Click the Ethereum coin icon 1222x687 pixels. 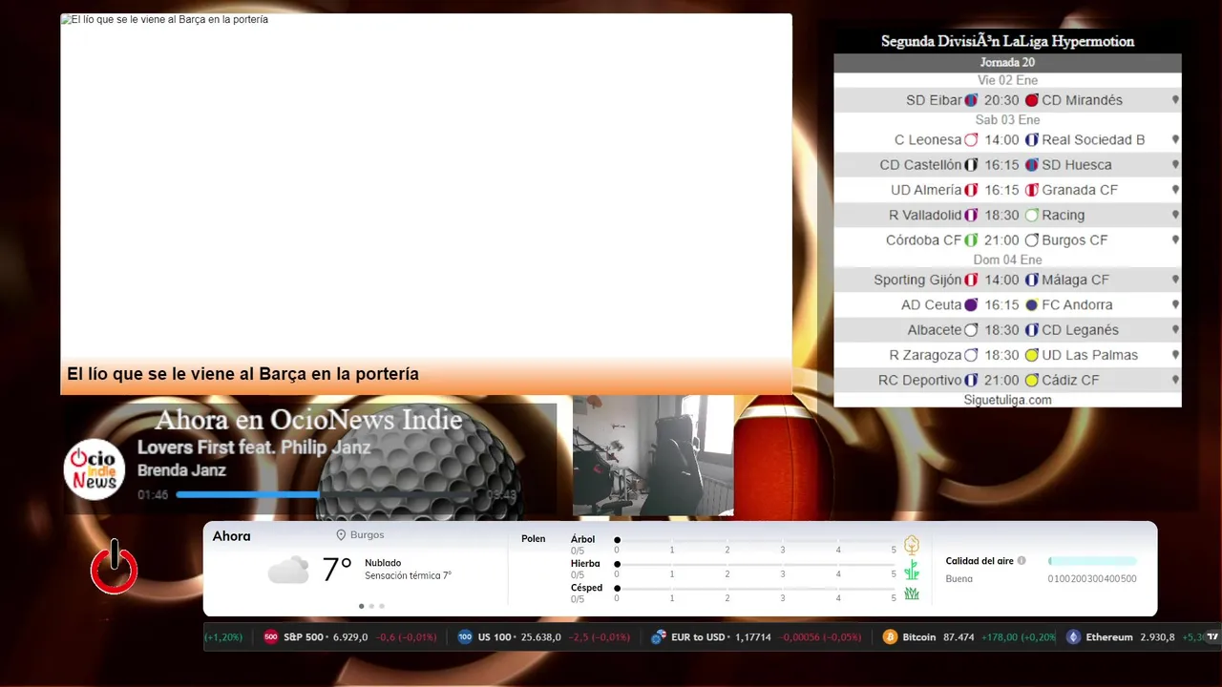(x=1073, y=637)
